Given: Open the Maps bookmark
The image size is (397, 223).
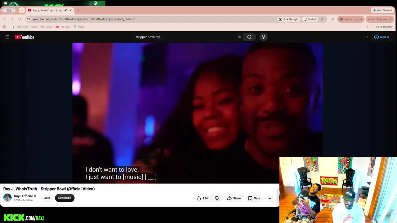Looking at the screenshot, I should 79,27.
